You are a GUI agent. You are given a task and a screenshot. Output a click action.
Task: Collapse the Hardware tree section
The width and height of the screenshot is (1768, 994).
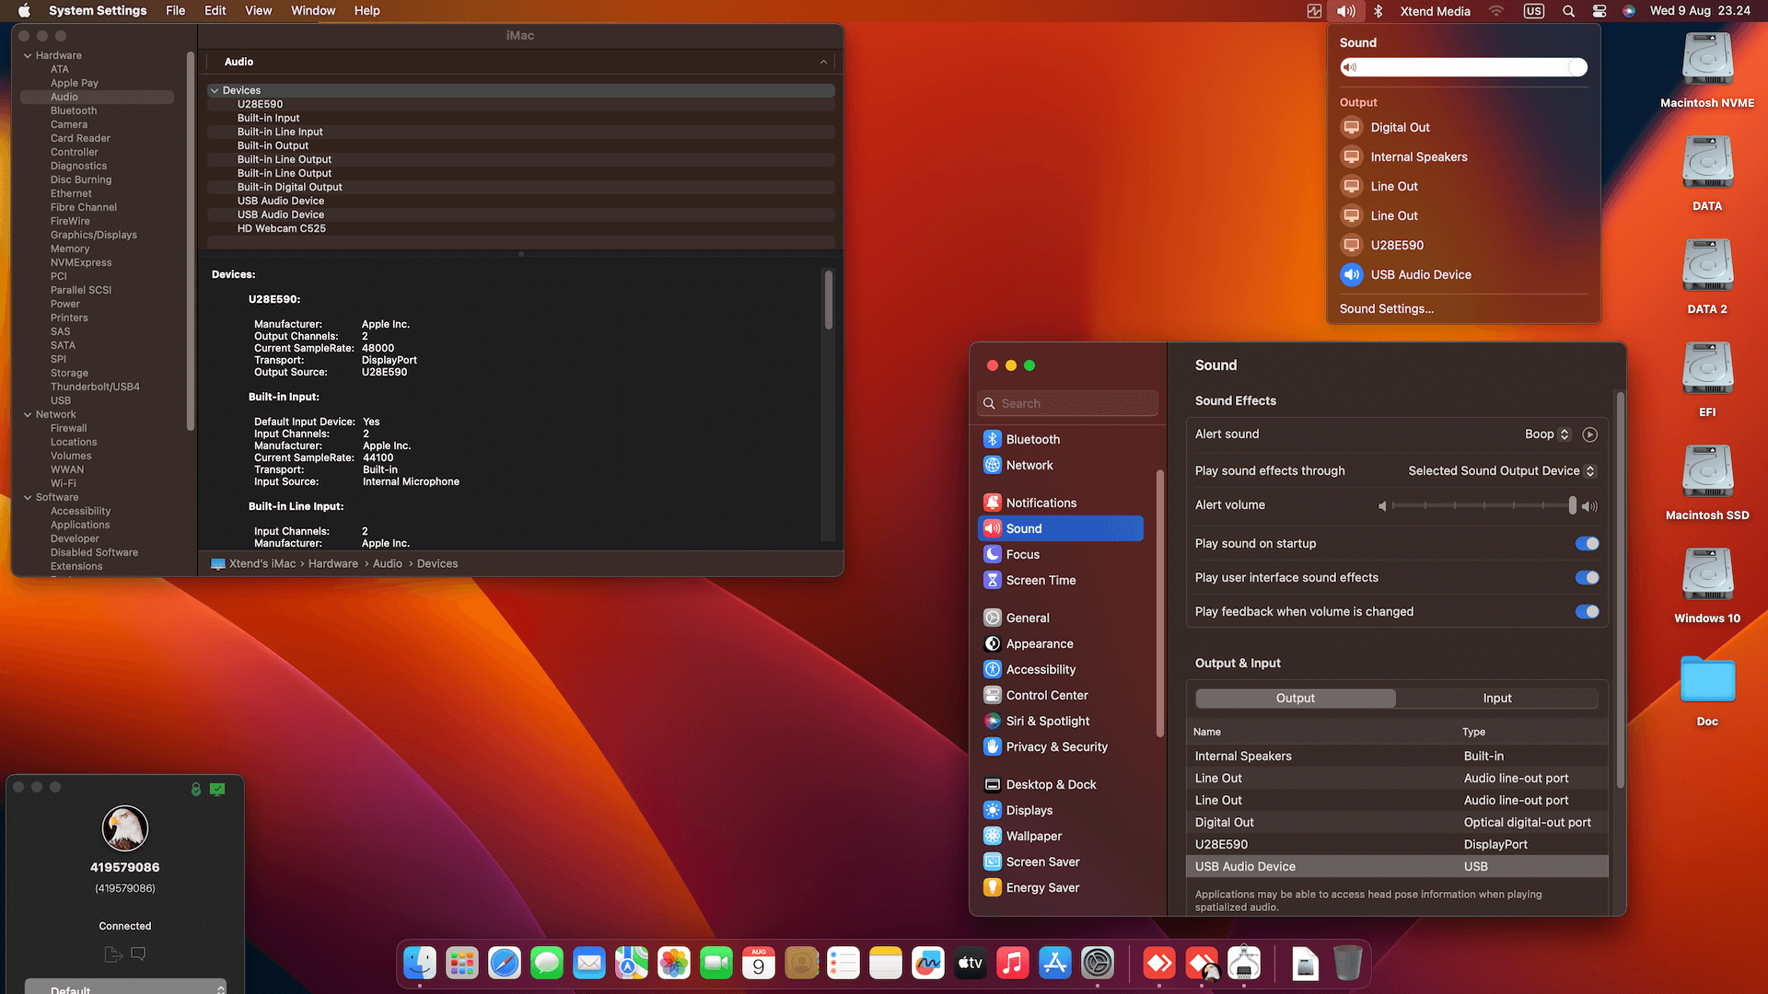tap(28, 55)
